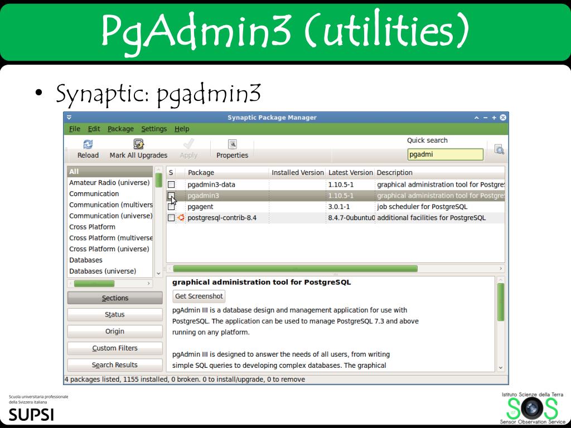Viewport: 571px width, 428px height.
Task: Select the Cross Platform (multiverse) section
Action: coord(110,238)
